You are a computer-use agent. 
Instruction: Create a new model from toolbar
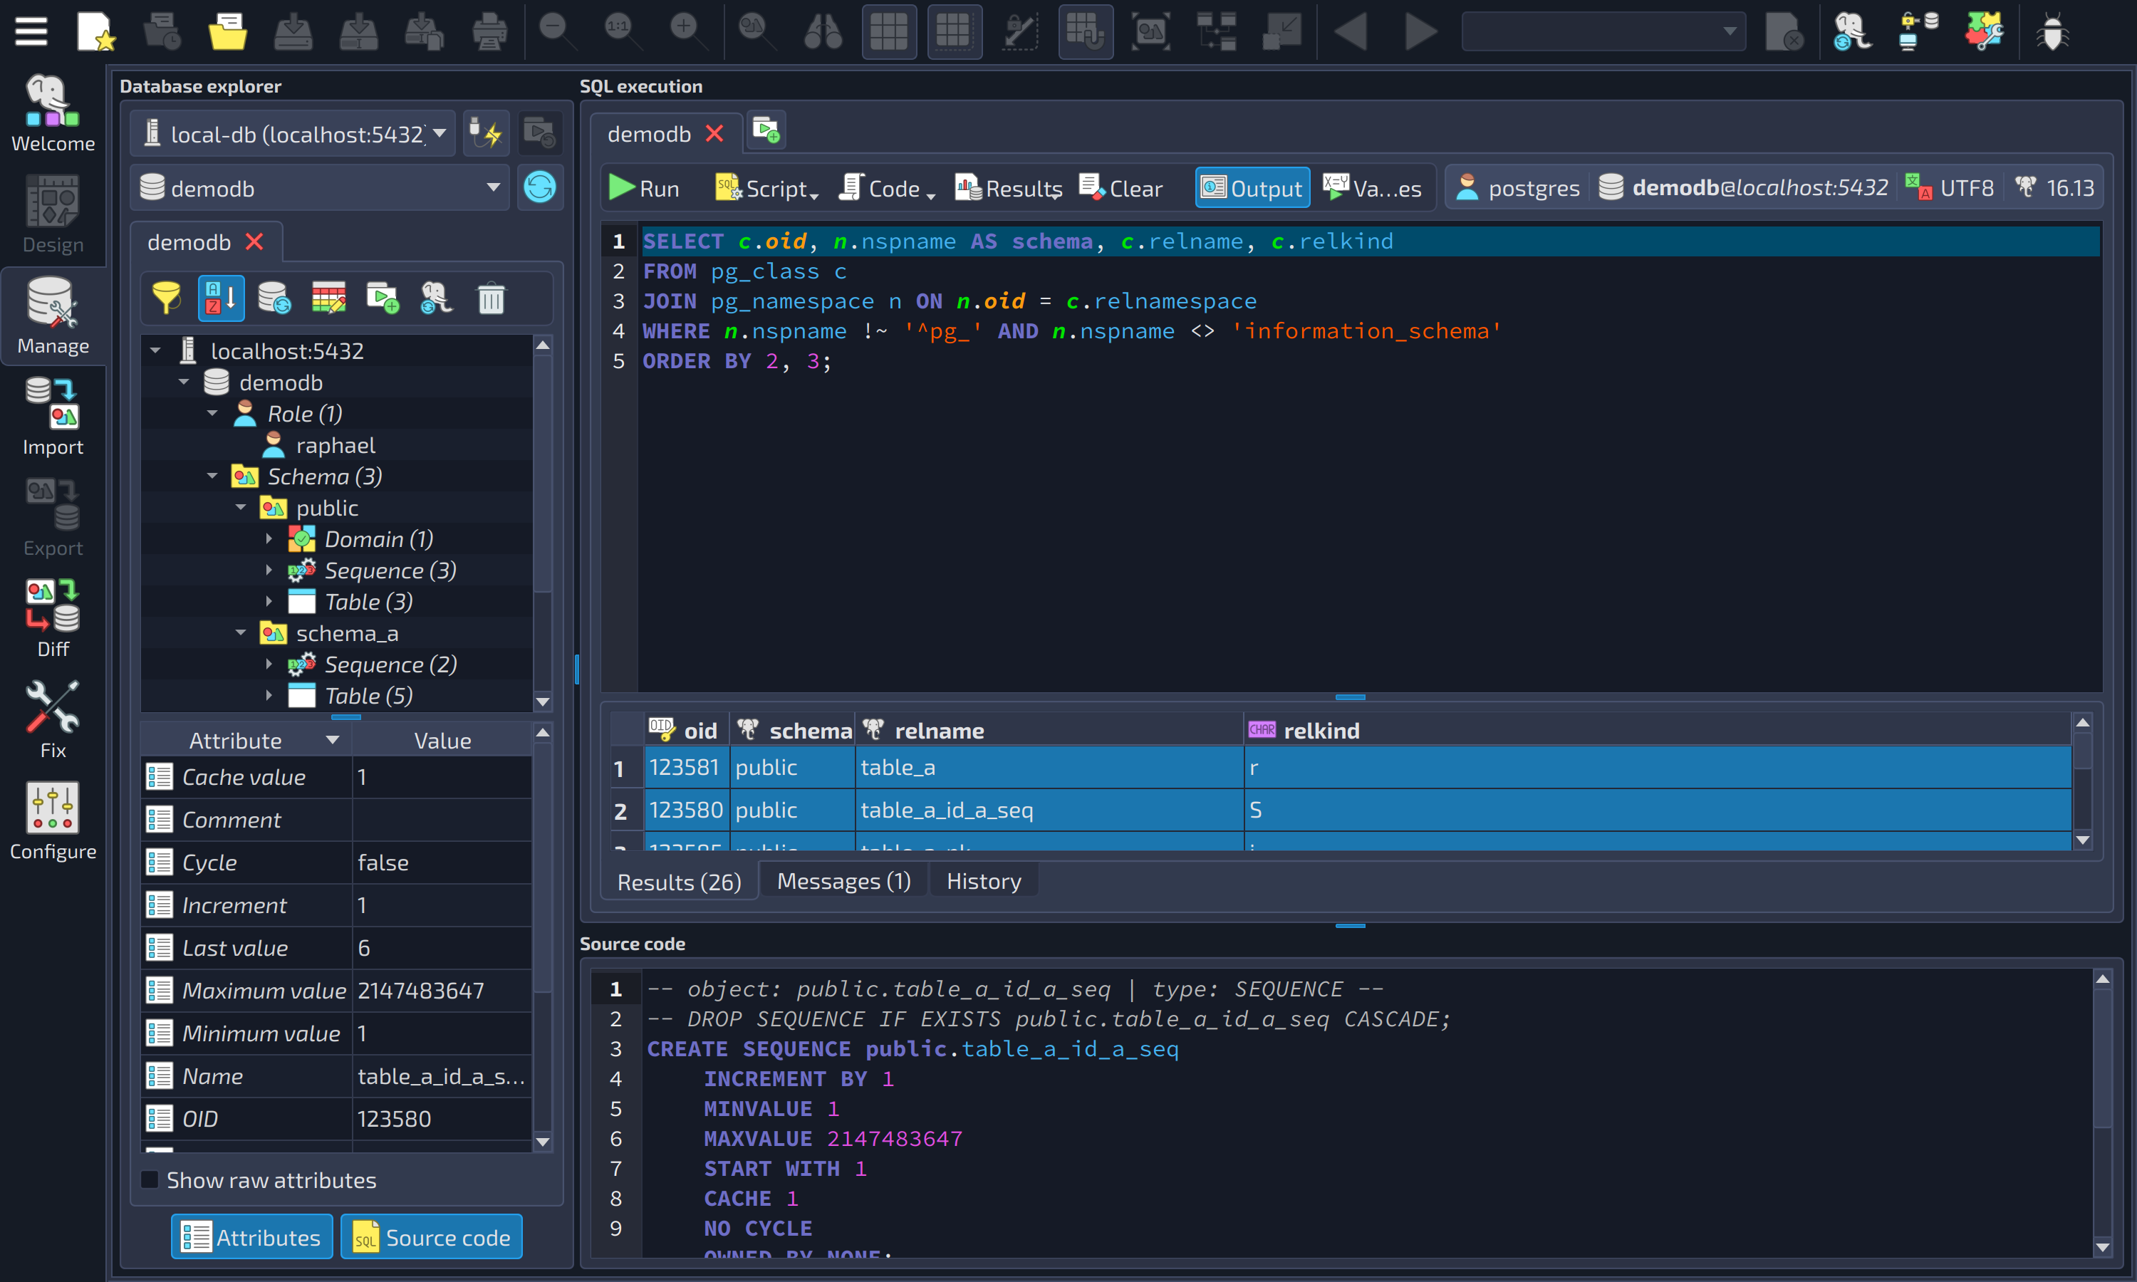96,32
